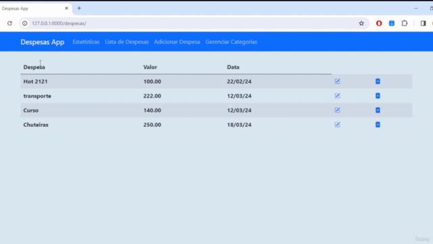Toggle the browser side panel
Viewport: 433px width, 244px height.
(x=423, y=23)
